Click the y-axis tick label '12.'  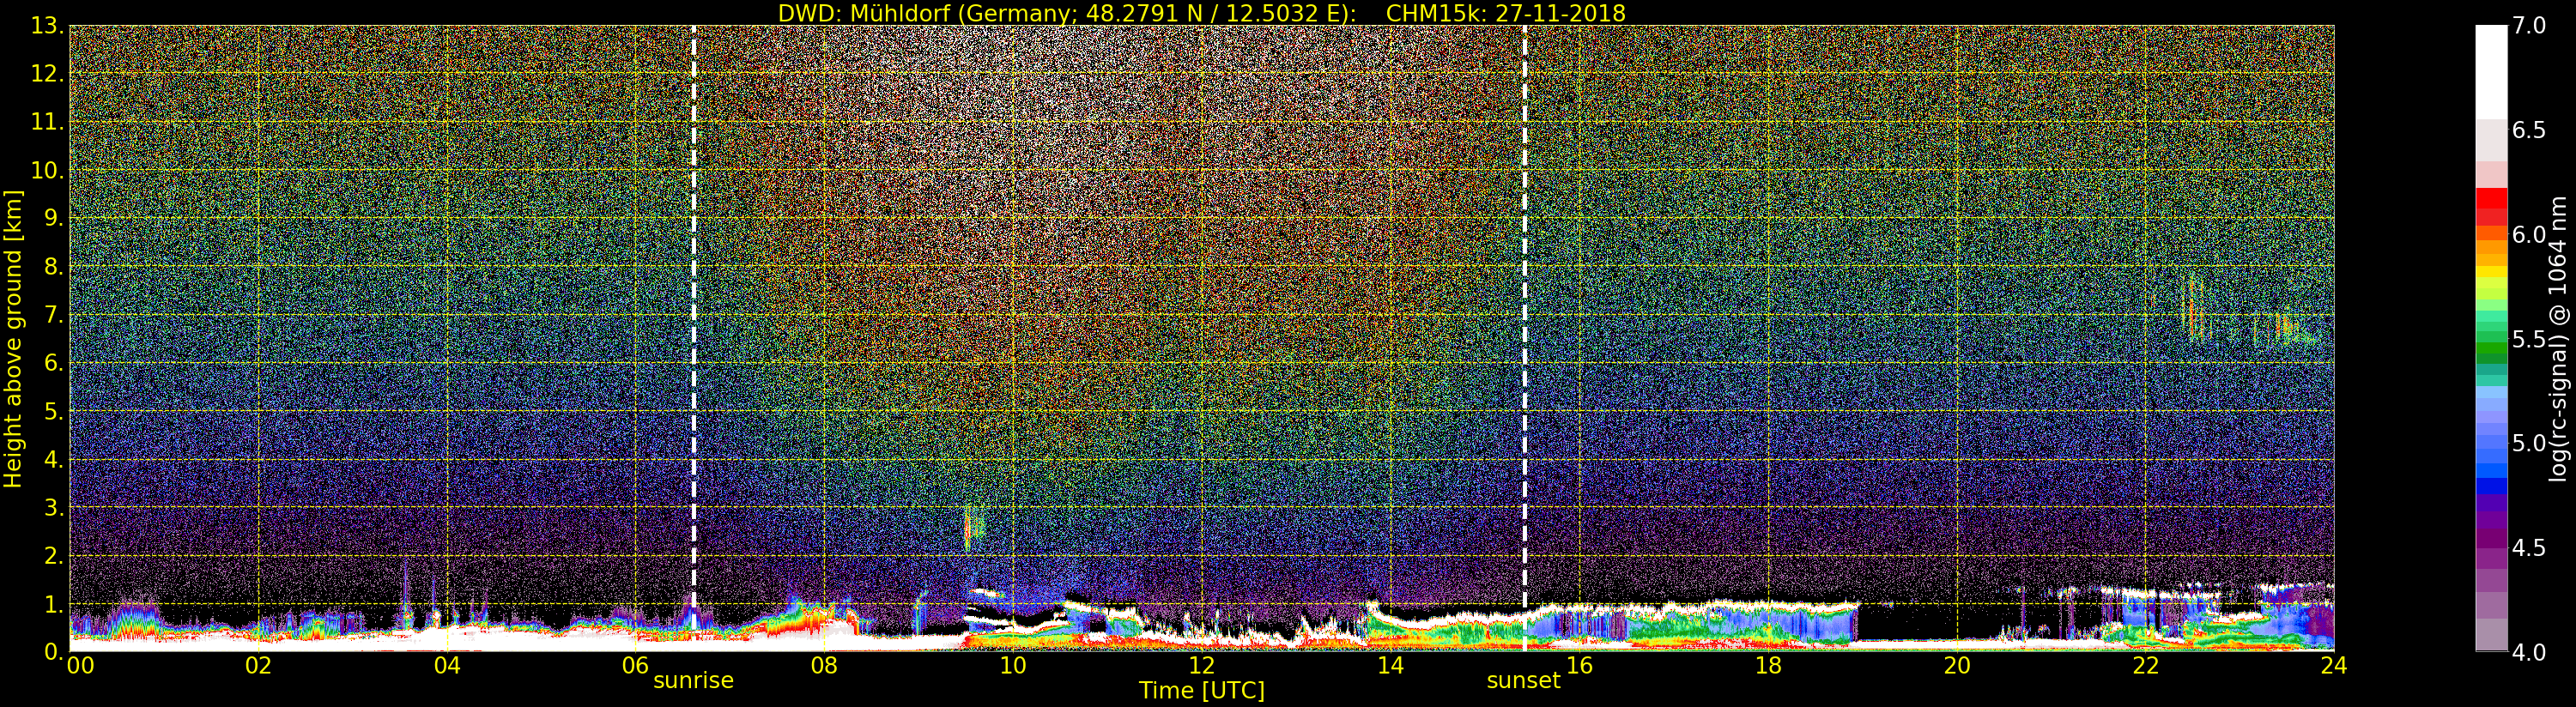point(47,74)
